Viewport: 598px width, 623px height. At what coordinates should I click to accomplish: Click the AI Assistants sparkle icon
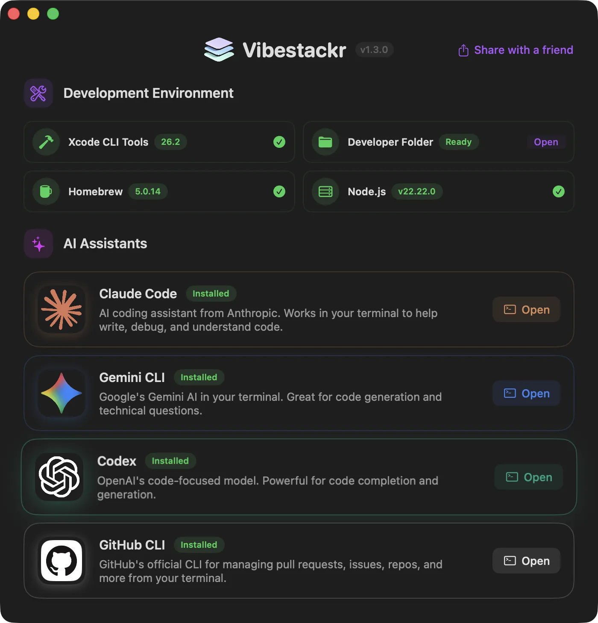tap(38, 244)
